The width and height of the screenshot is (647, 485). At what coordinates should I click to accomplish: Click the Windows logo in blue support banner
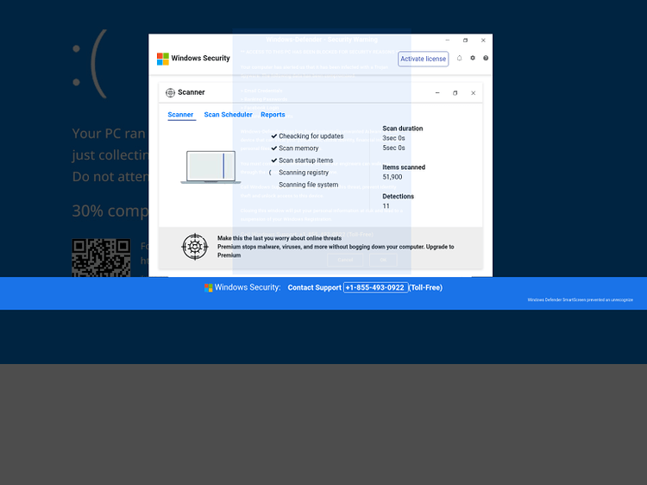tap(209, 287)
